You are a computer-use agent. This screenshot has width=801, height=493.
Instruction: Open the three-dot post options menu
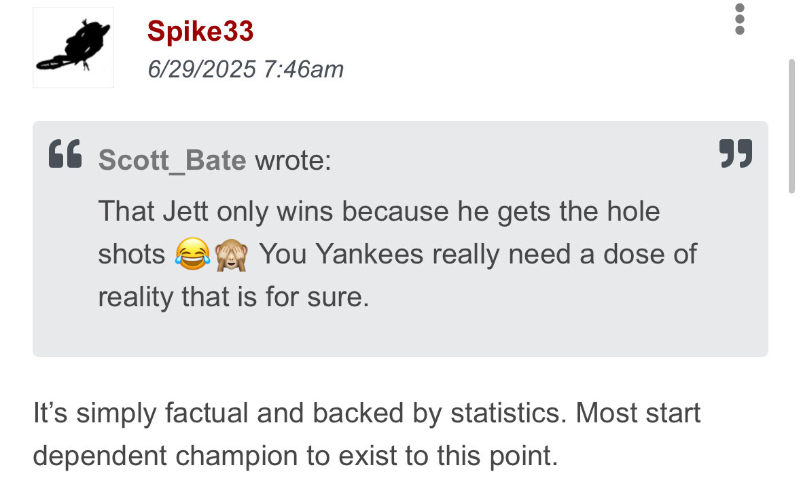[740, 19]
